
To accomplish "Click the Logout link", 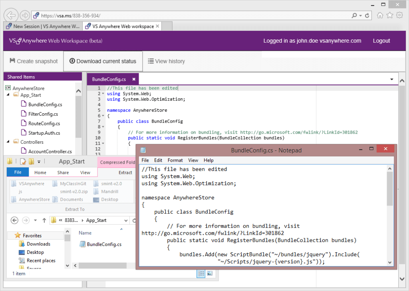I will tap(381, 41).
